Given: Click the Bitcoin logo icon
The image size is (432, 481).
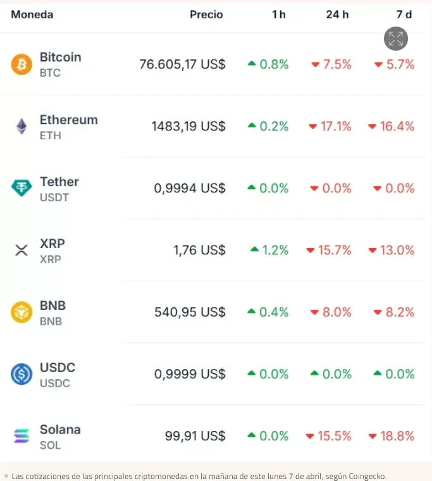Looking at the screenshot, I should [x=22, y=64].
